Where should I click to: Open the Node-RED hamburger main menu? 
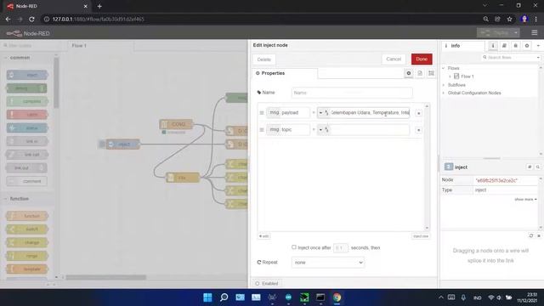[x=535, y=32]
